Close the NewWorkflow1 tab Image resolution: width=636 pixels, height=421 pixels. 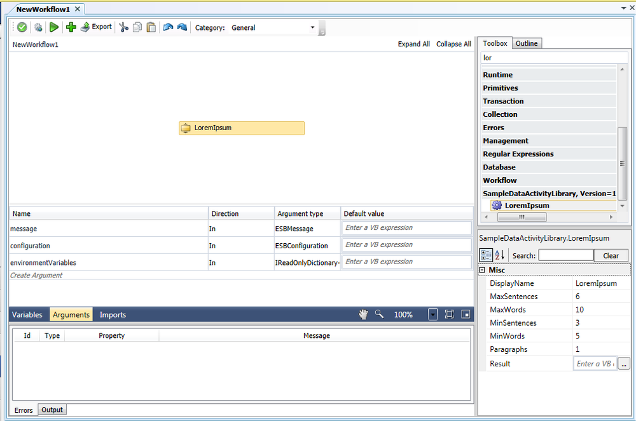[x=78, y=9]
